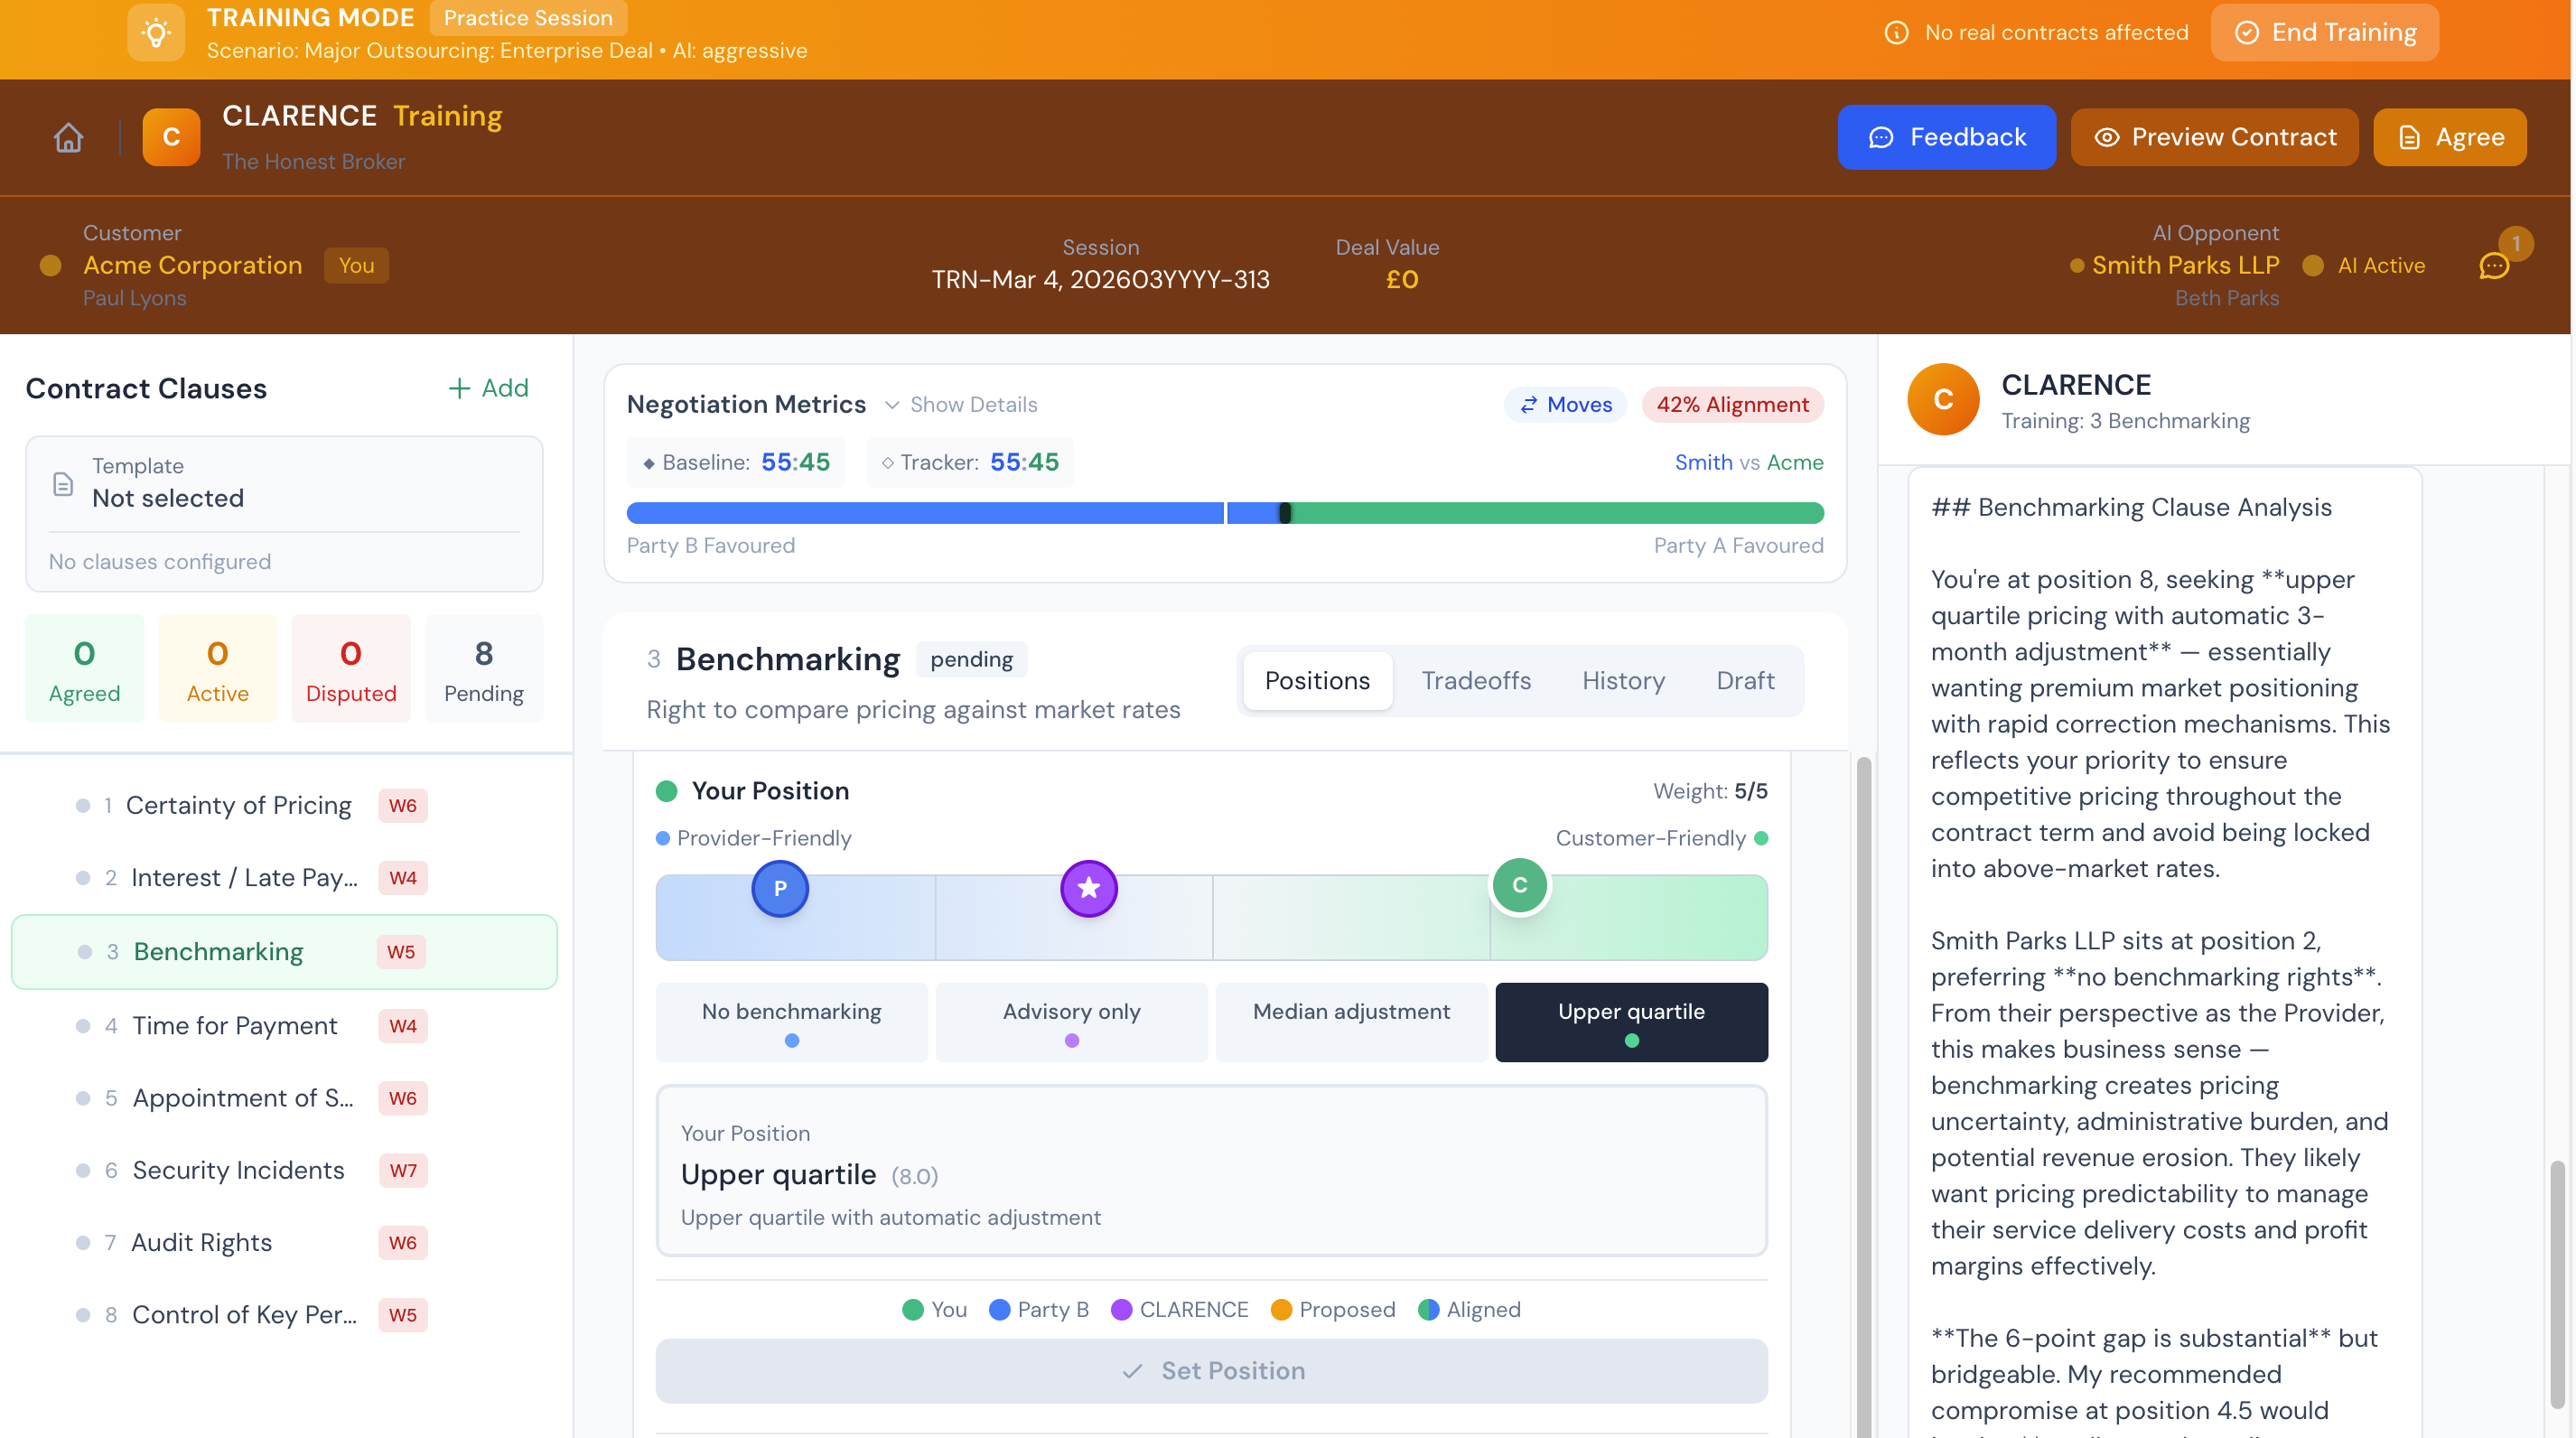Switch to the Tradeoffs tab
The width and height of the screenshot is (2576, 1438).
[1475, 680]
